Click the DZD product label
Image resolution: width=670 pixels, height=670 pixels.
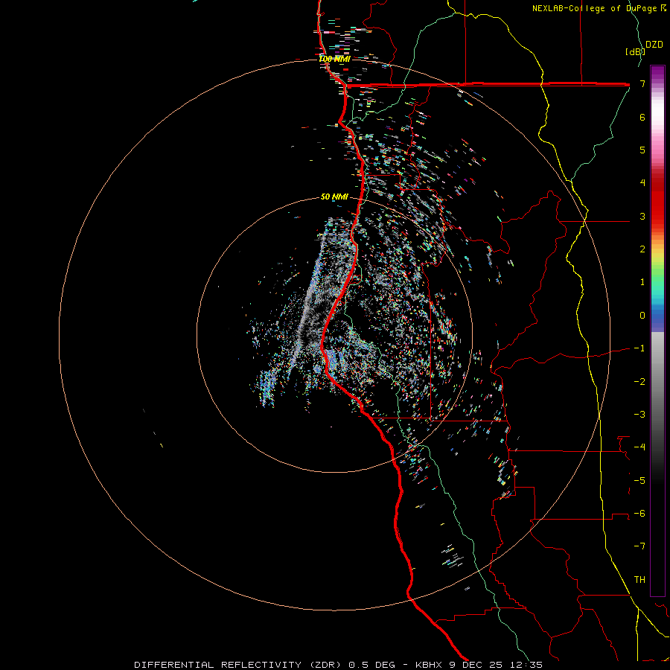[654, 45]
